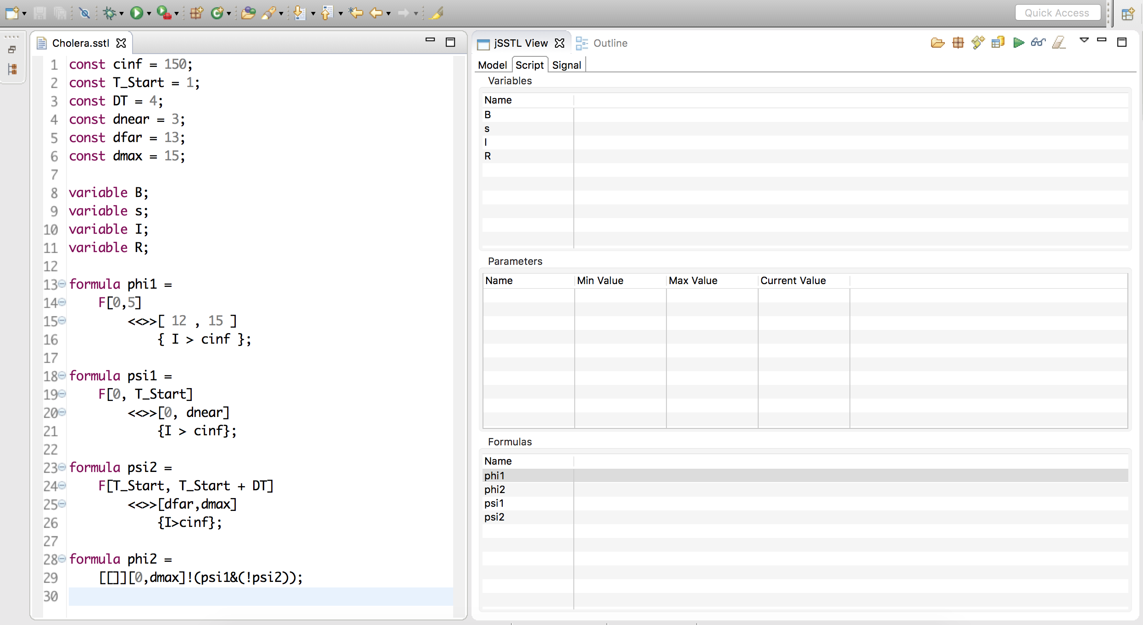The width and height of the screenshot is (1143, 625).
Task: Open the Run button dropdown arrow
Action: point(149,14)
